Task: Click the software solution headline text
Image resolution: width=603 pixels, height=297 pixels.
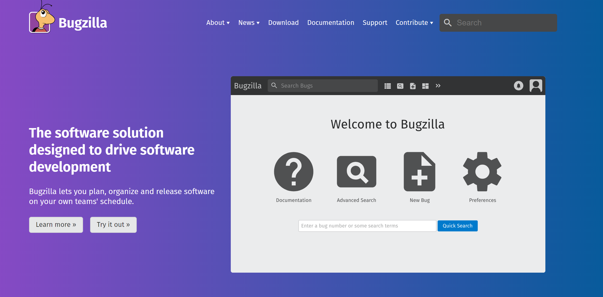Action: click(112, 150)
